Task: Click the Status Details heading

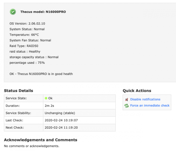Action: coord(18,91)
